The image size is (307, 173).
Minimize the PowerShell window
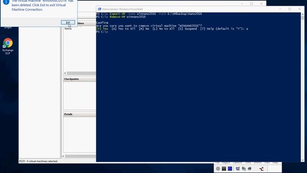(x=280, y=9)
